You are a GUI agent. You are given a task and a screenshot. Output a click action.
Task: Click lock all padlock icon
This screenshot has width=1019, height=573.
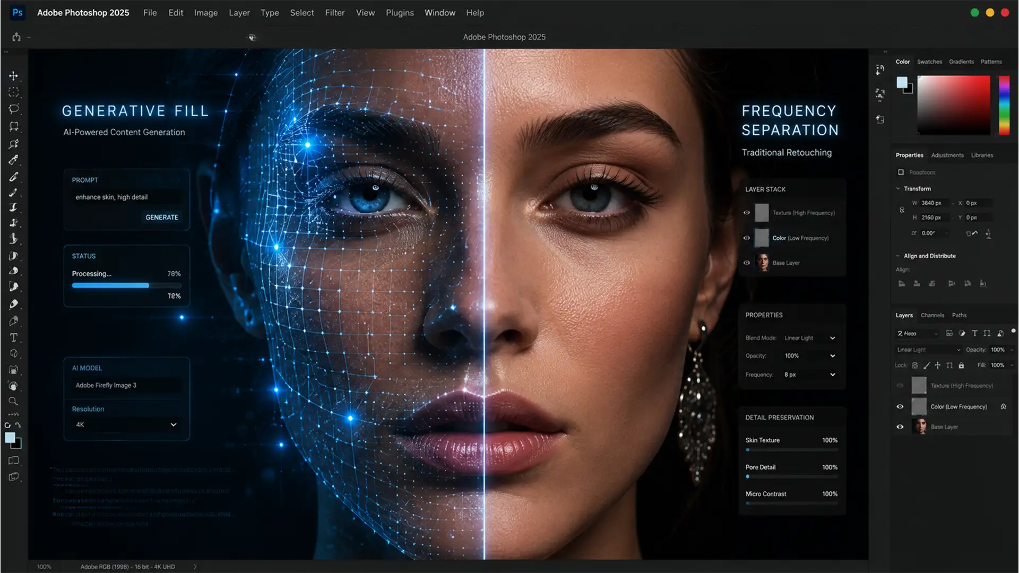tap(961, 365)
